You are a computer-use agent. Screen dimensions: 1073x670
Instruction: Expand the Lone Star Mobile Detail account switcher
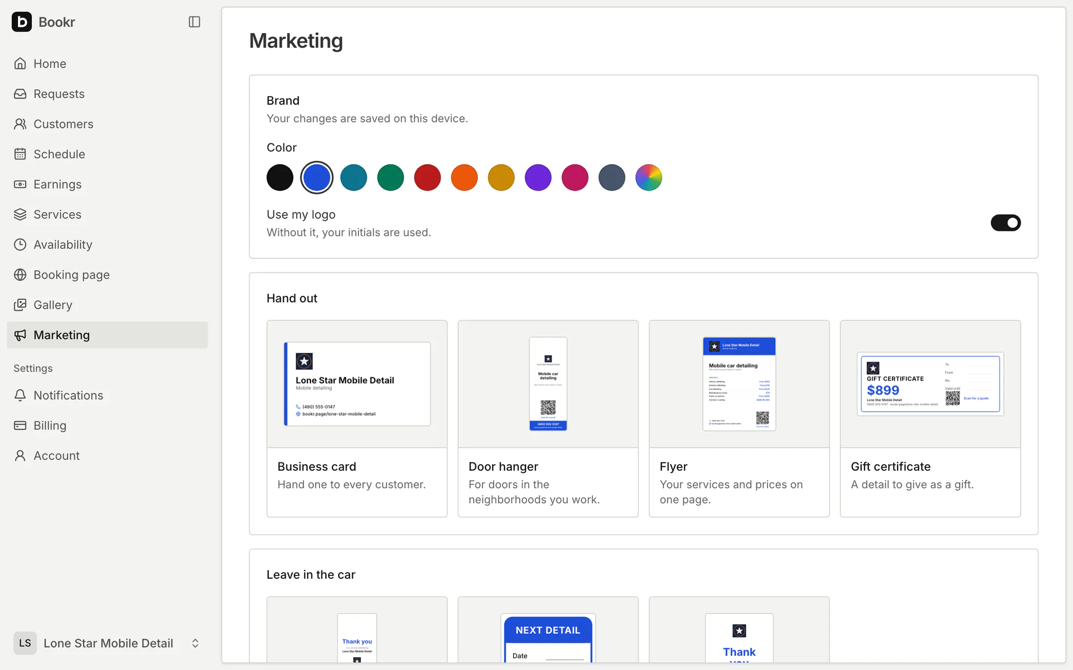[x=107, y=643]
